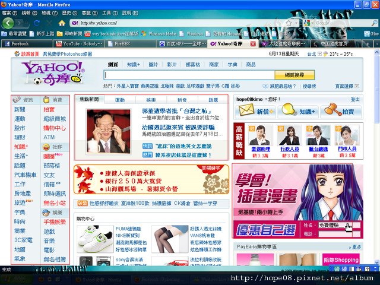The width and height of the screenshot is (380, 285).
Task: Open the 手機娛樂 sidebar link
Action: (x=55, y=221)
